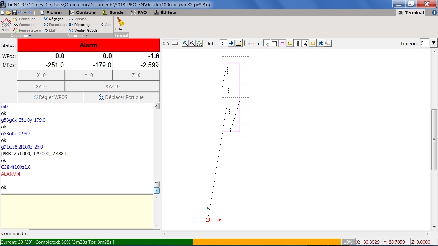
Task: Switch to the Sonde tab
Action: pyautogui.click(x=113, y=12)
